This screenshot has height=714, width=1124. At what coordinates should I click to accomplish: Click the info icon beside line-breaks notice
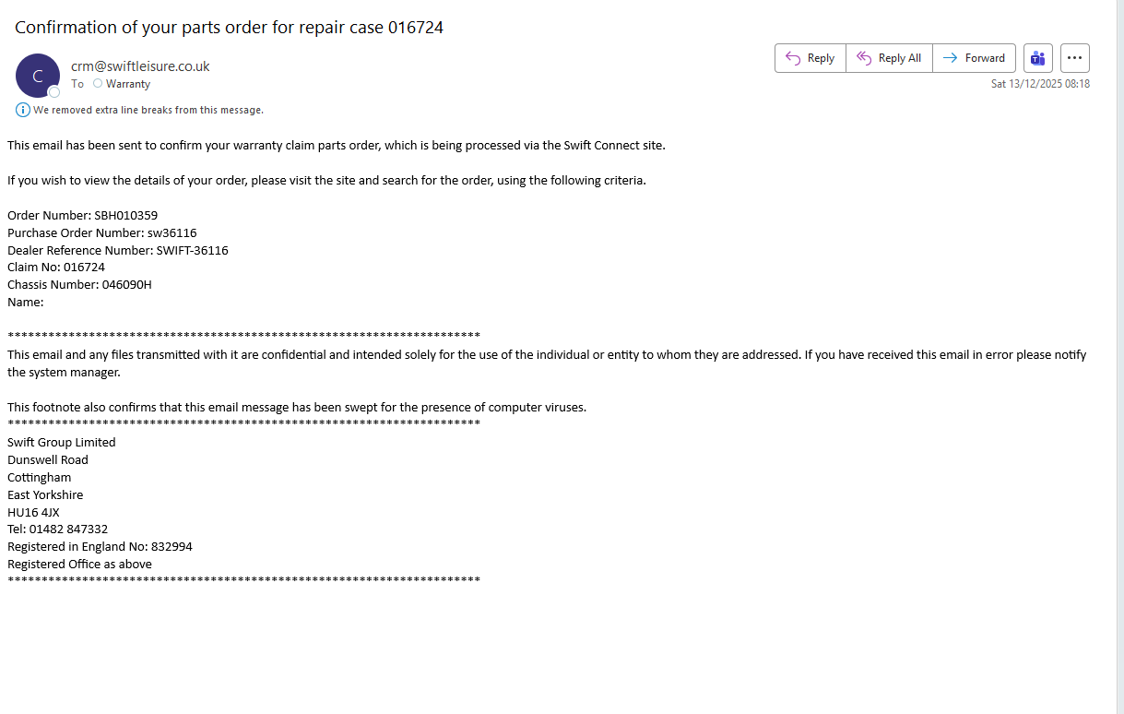23,110
